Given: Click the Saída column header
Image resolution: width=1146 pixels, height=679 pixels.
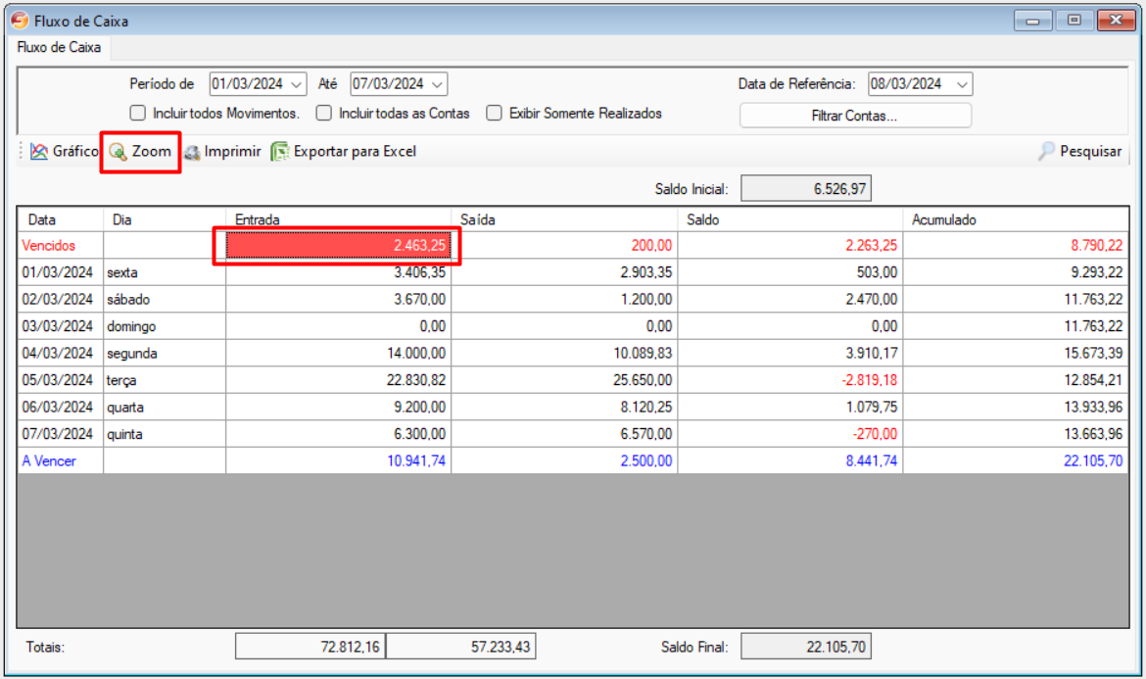Looking at the screenshot, I should [x=564, y=219].
